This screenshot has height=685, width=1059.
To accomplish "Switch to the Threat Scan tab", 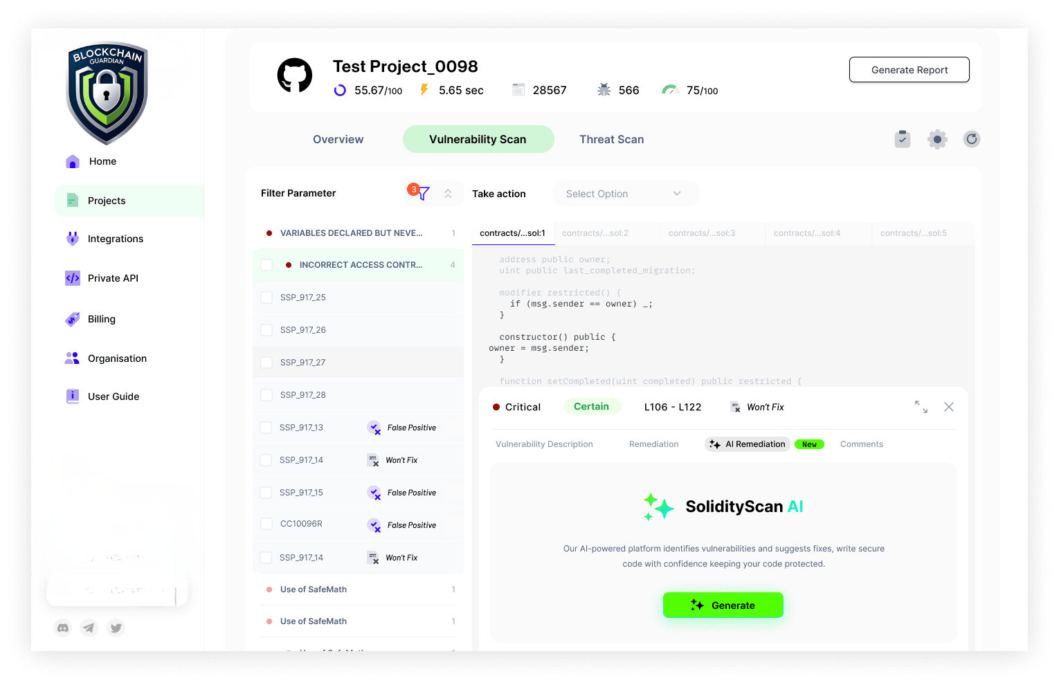I will point(611,139).
